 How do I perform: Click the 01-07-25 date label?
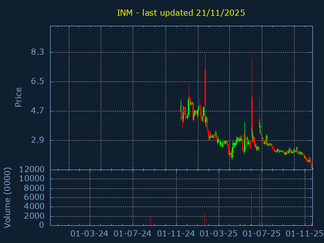[261, 233]
